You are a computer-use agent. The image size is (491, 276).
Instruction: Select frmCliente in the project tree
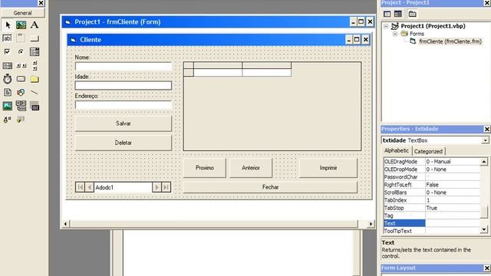click(450, 41)
